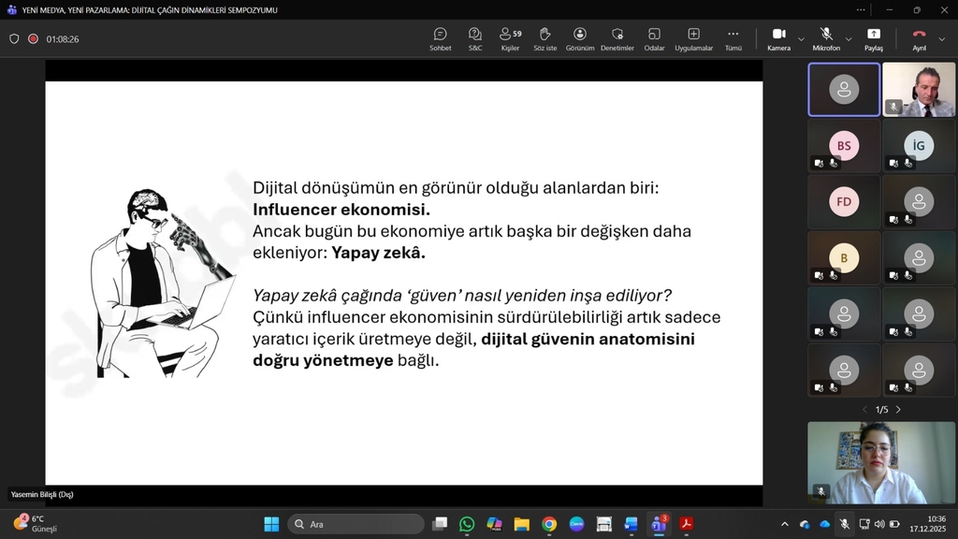This screenshot has width=958, height=539.
Task: Go to next participant gallery page
Action: 898,410
